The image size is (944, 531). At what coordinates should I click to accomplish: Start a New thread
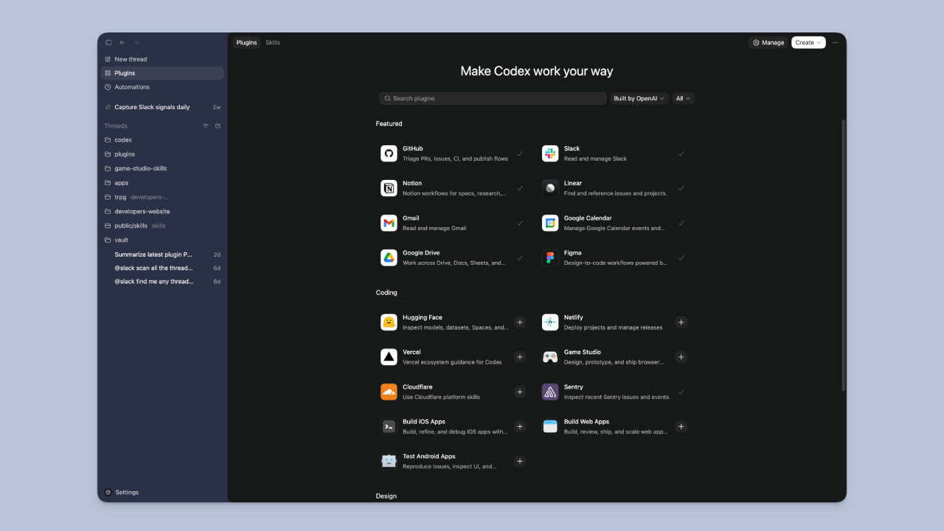click(131, 59)
